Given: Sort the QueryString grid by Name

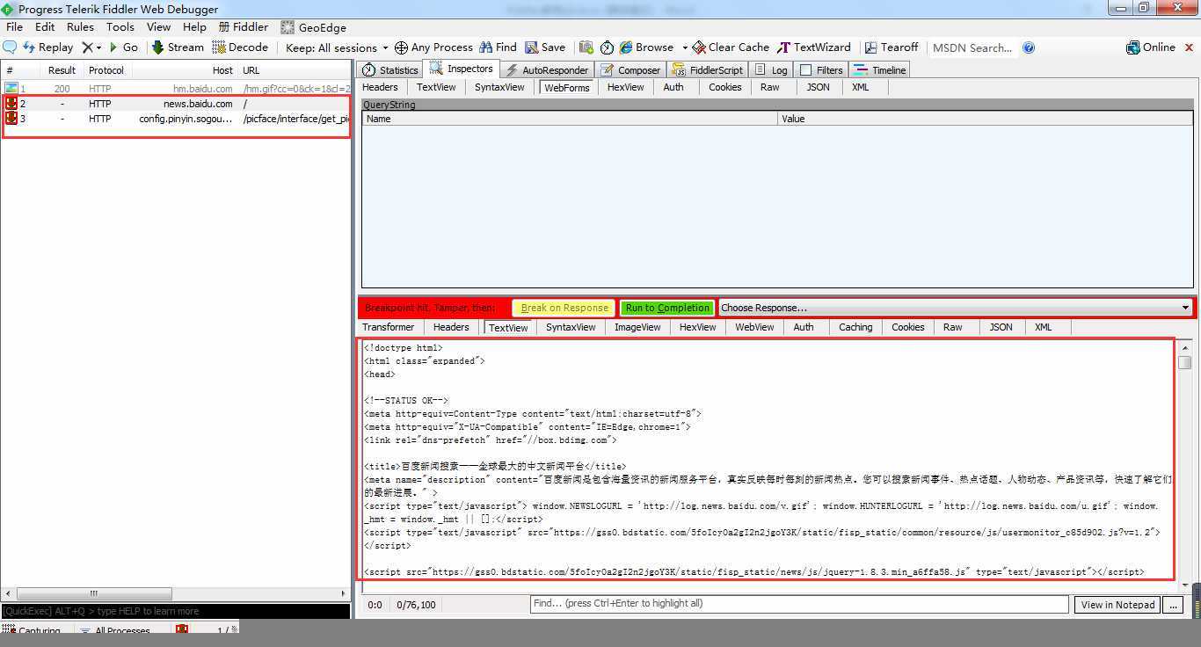Looking at the screenshot, I should click(x=570, y=119).
